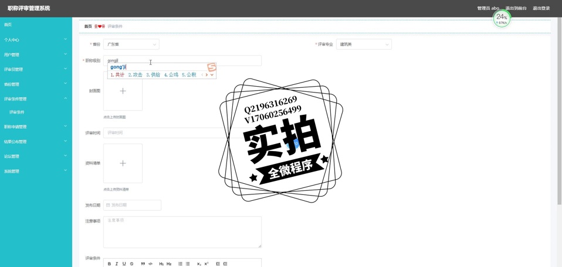Expand 论坛管理 sidebar menu
The image size is (562, 267).
click(36, 156)
